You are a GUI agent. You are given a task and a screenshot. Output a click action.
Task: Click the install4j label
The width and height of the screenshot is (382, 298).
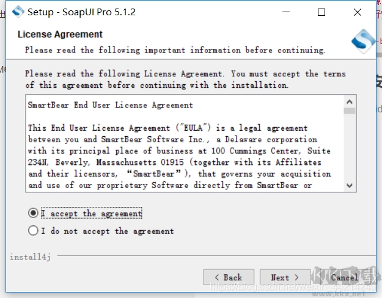coord(30,256)
